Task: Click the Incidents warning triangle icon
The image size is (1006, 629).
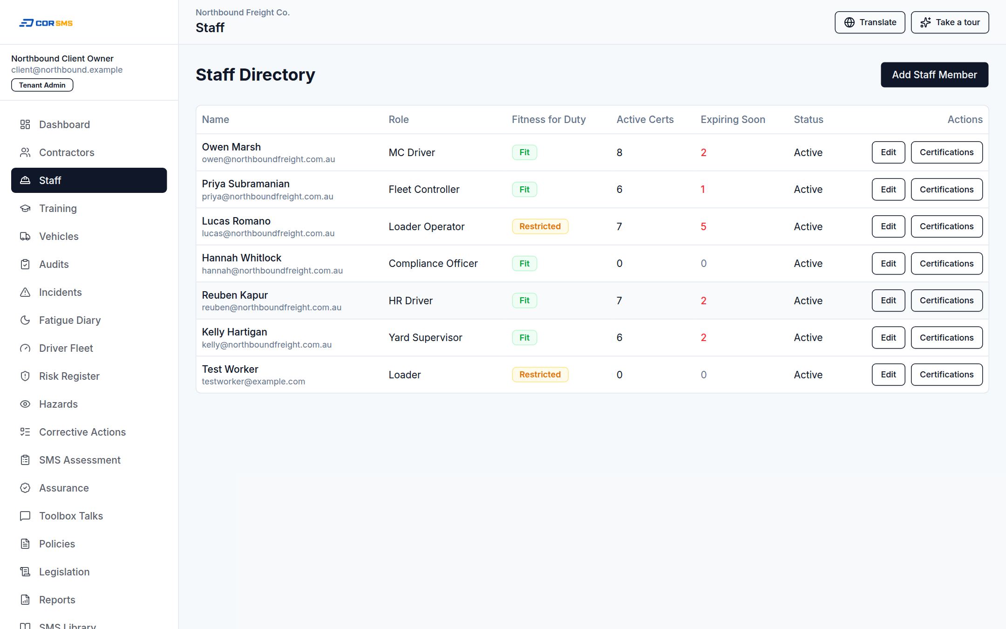Action: 25,292
